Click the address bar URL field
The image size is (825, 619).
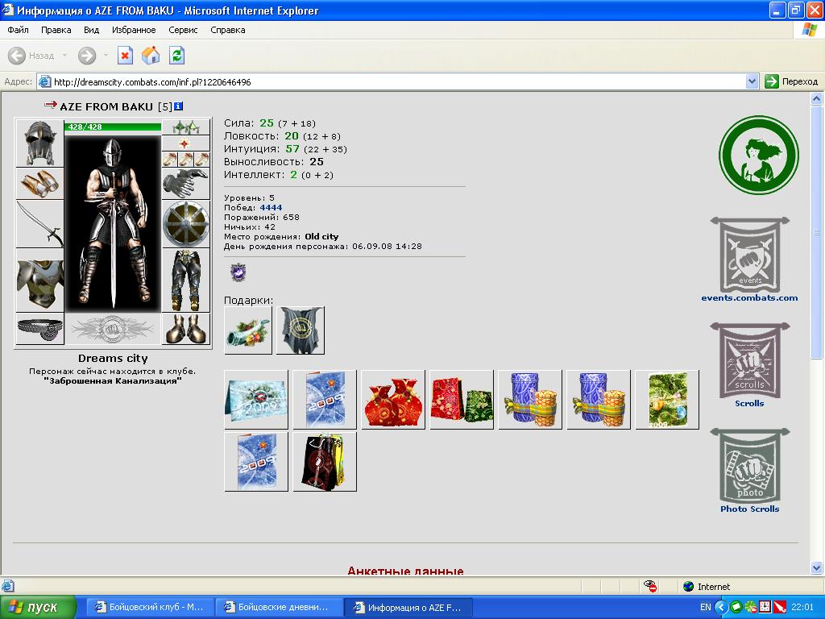pyautogui.click(x=392, y=81)
